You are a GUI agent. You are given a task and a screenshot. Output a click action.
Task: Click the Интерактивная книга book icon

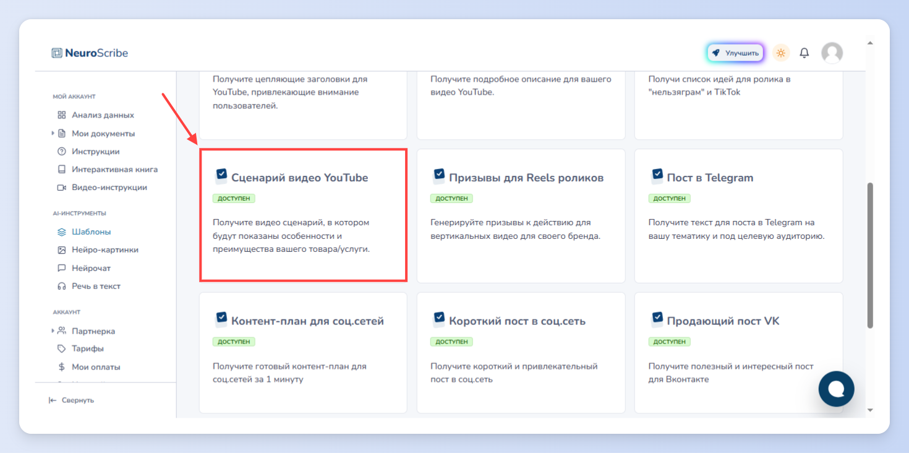click(61, 169)
